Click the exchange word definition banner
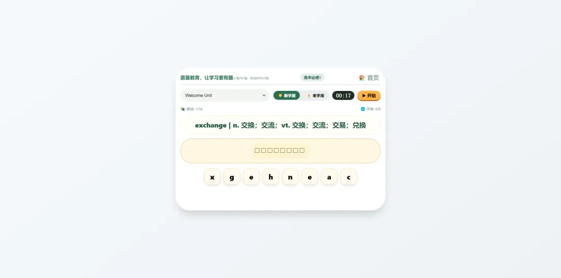Screen dimensions: 561x278 280,125
